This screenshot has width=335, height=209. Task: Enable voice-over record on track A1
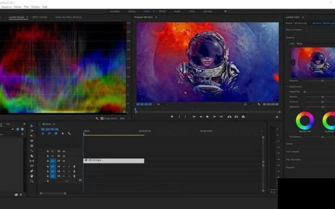(74, 166)
